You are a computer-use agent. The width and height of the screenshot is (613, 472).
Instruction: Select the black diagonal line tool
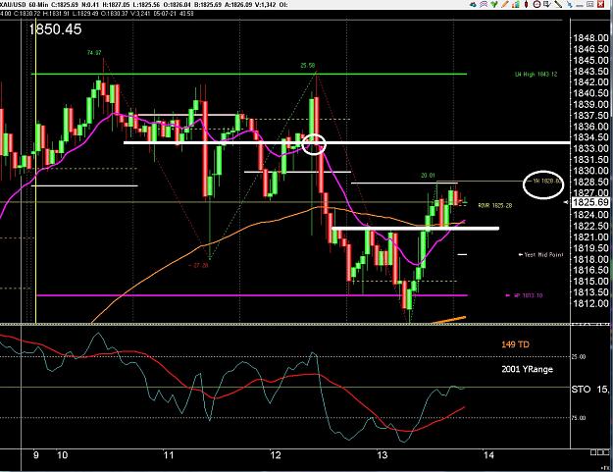click(x=558, y=4)
